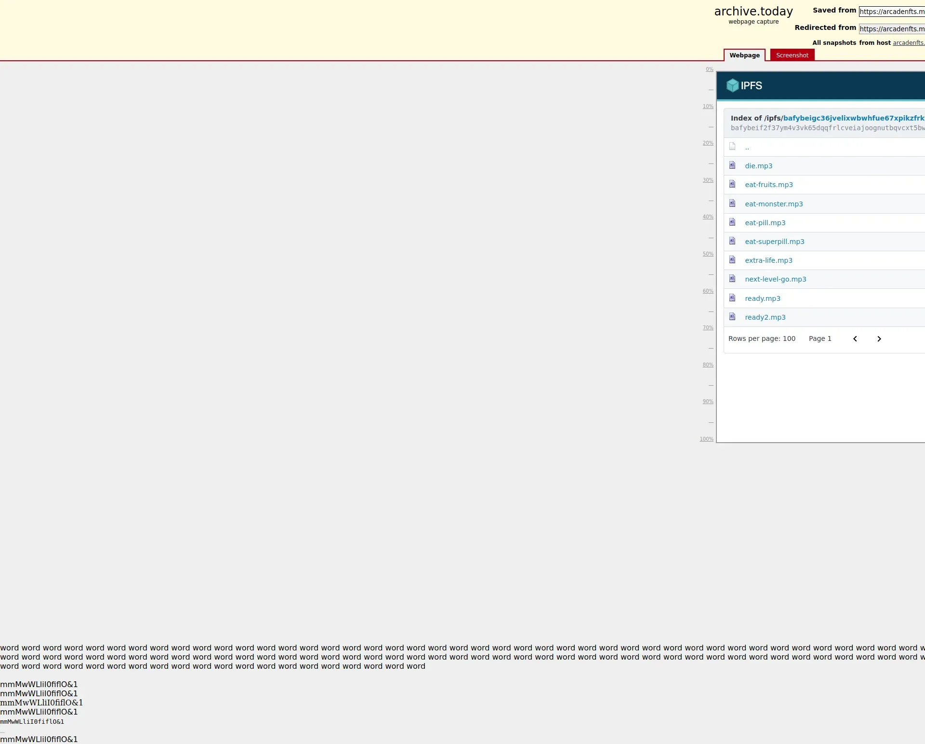The image size is (925, 744).
Task: Click the audio icon beside eat-fruits.mp3
Action: 732,184
